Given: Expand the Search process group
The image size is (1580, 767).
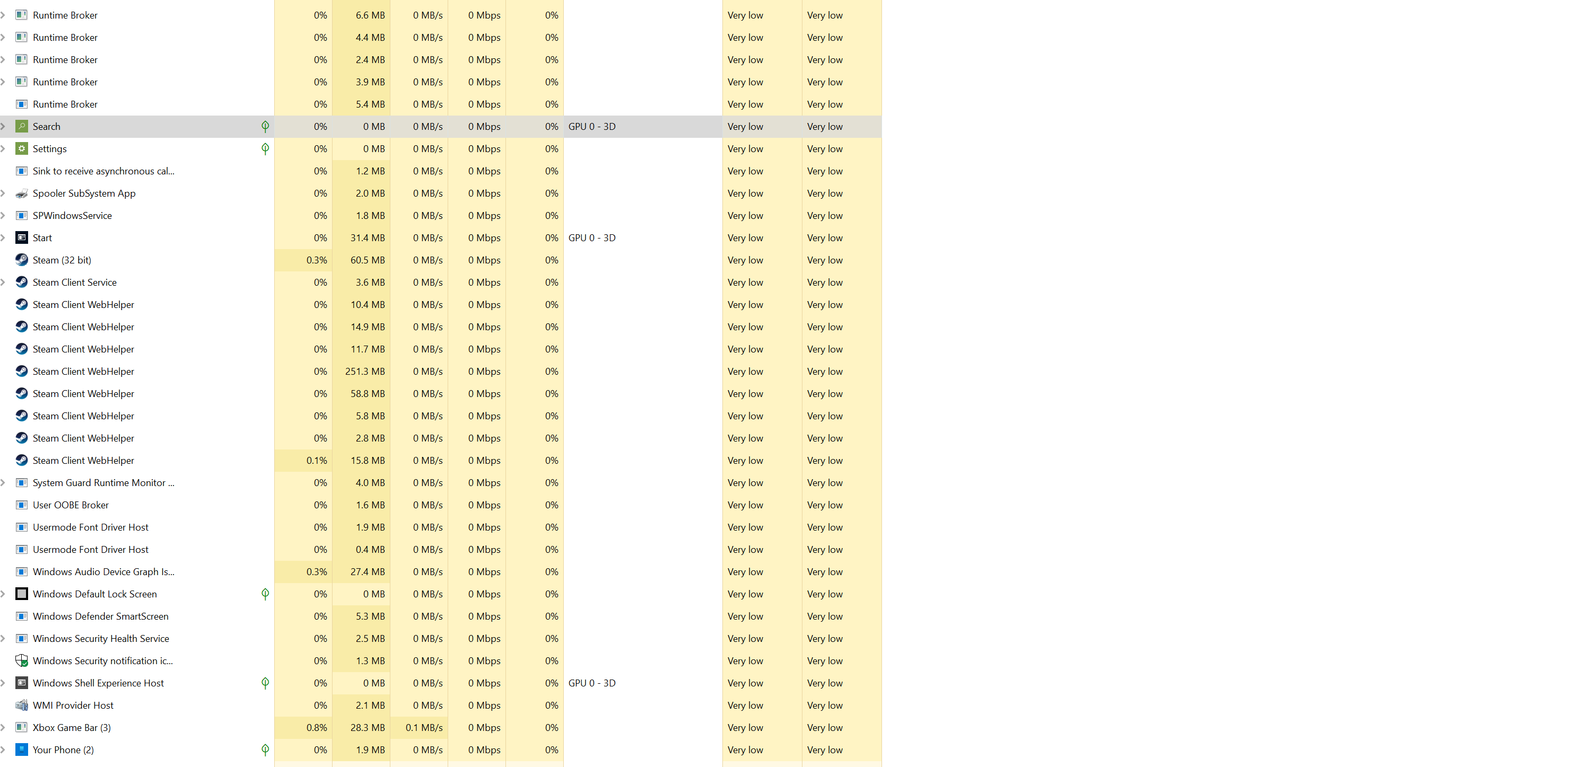Looking at the screenshot, I should [x=3, y=126].
